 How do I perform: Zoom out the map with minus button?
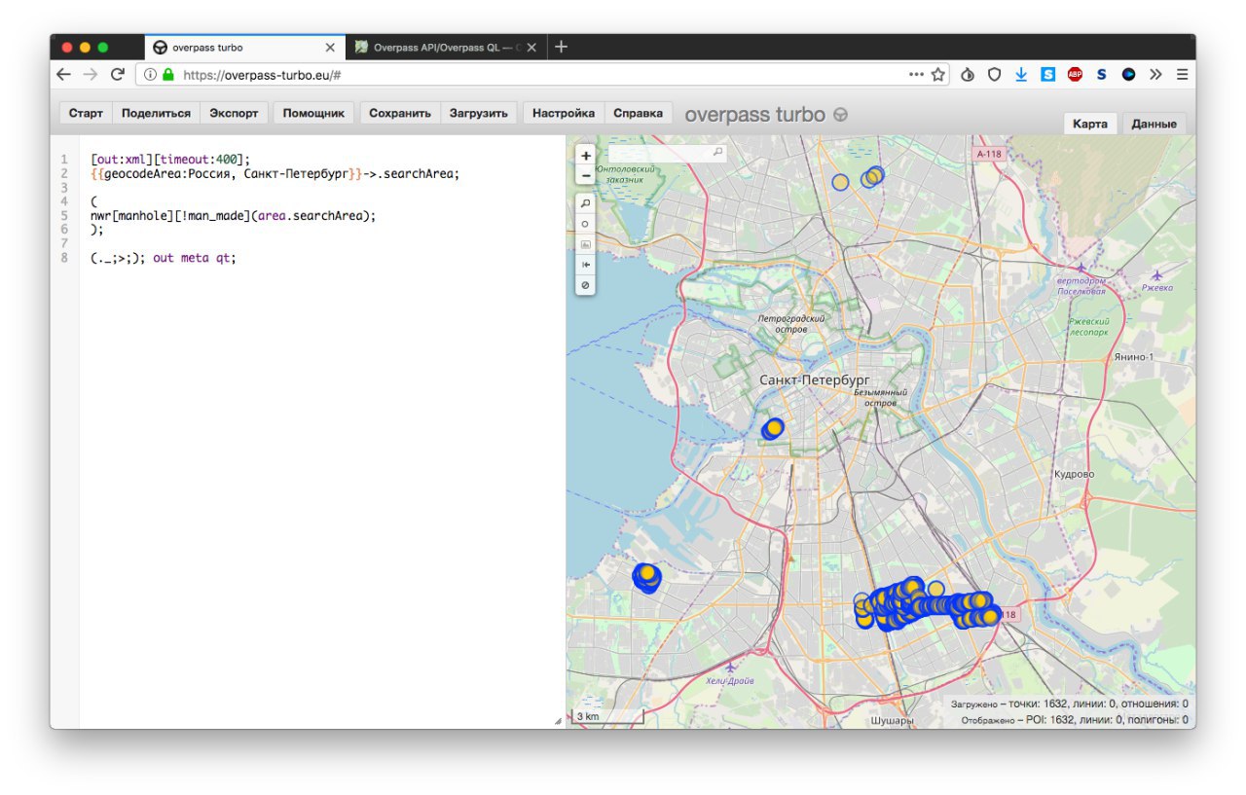coord(585,175)
